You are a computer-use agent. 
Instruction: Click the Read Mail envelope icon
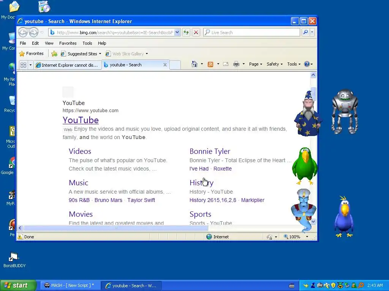click(x=226, y=64)
